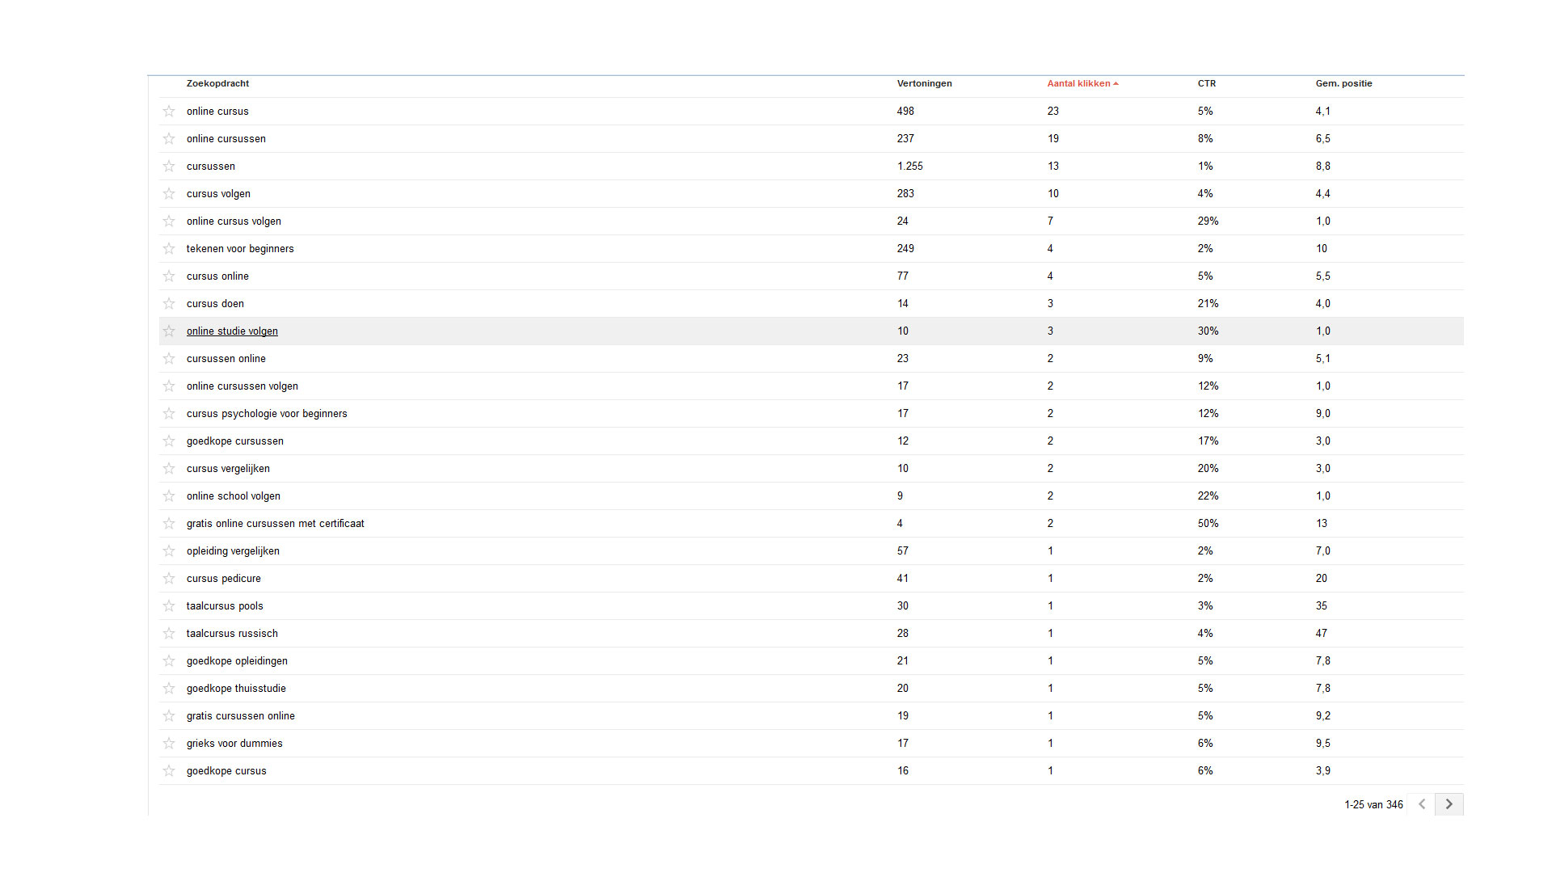This screenshot has height=873, width=1552.
Task: Open the 'grieks voor dummies' query
Action: click(234, 744)
